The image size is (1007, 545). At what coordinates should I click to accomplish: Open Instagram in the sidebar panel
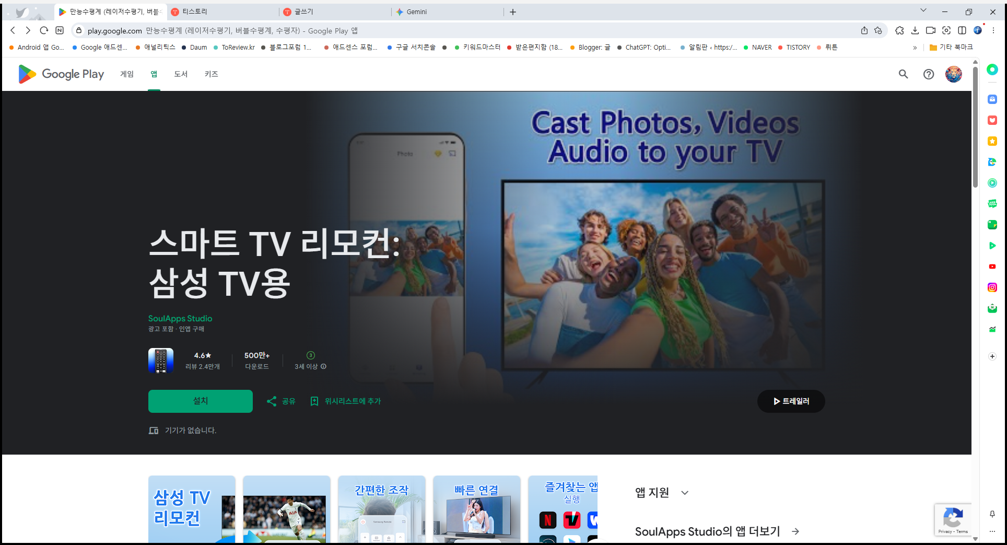pos(992,287)
